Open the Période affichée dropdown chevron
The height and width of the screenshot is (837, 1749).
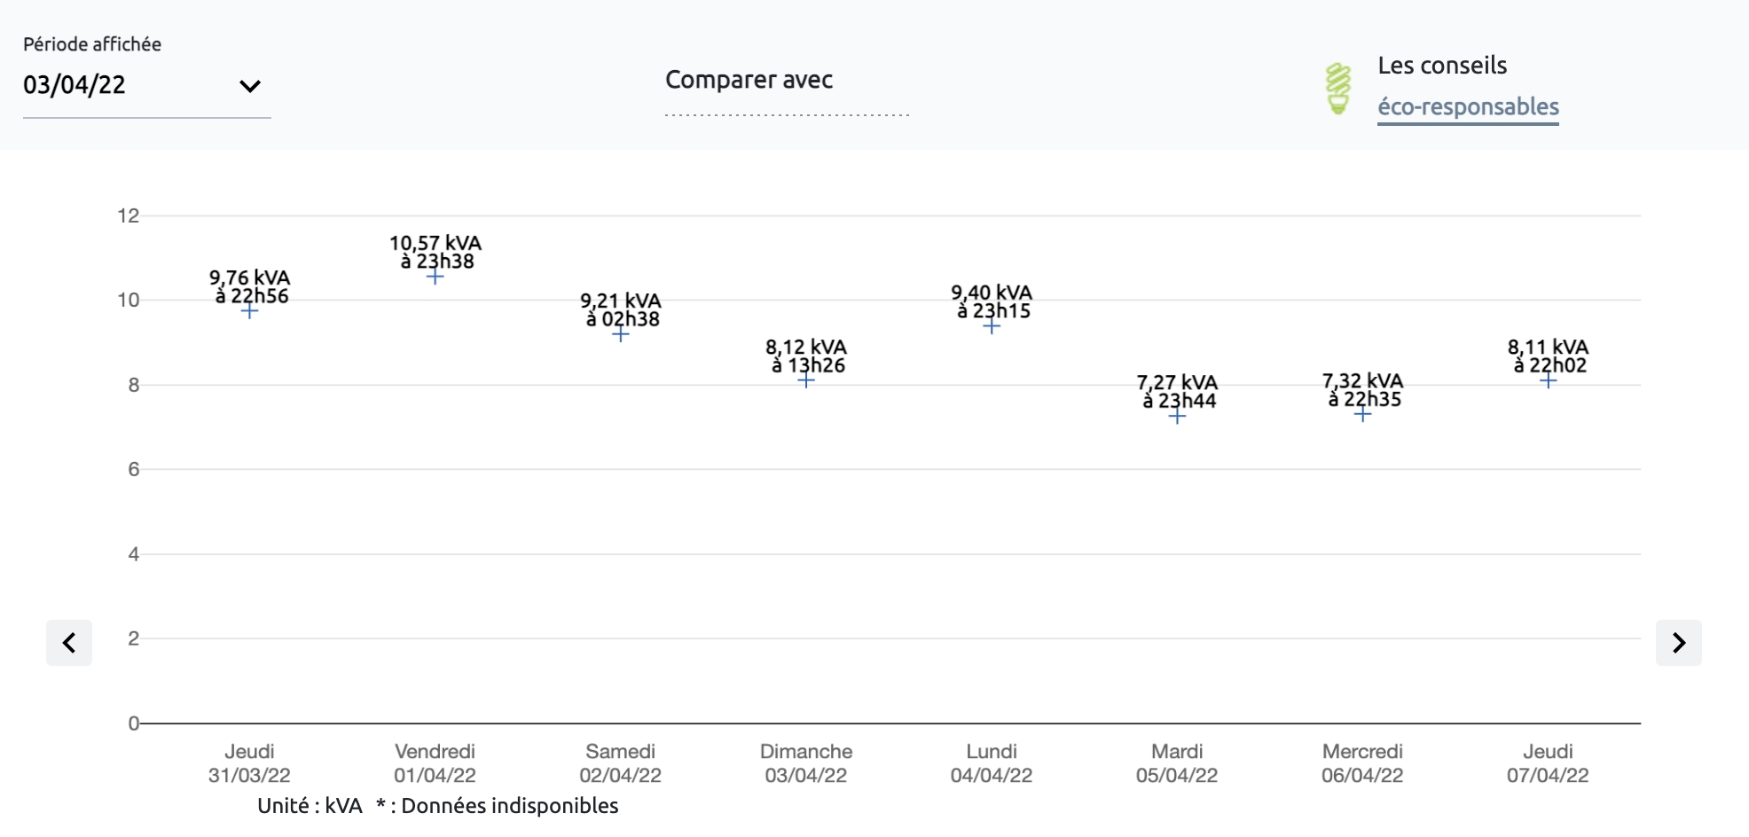click(250, 86)
